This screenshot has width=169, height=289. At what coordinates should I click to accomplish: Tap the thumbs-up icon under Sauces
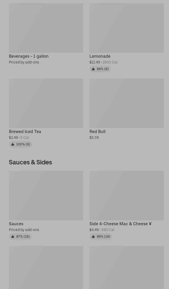coord(13,237)
